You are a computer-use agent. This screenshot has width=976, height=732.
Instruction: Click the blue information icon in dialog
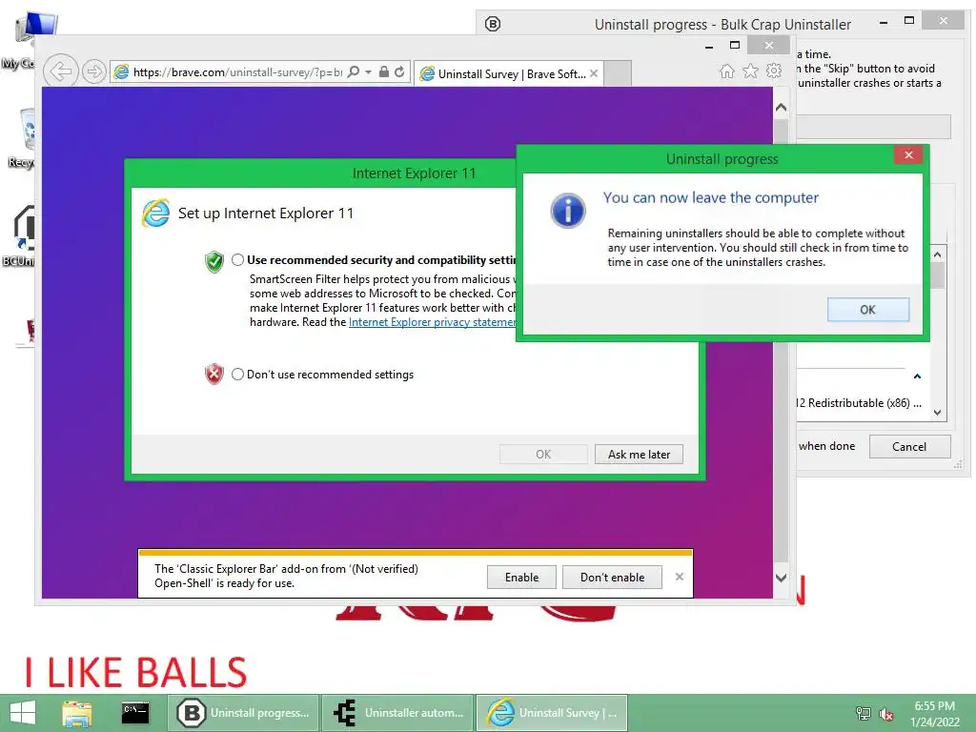[x=568, y=211]
